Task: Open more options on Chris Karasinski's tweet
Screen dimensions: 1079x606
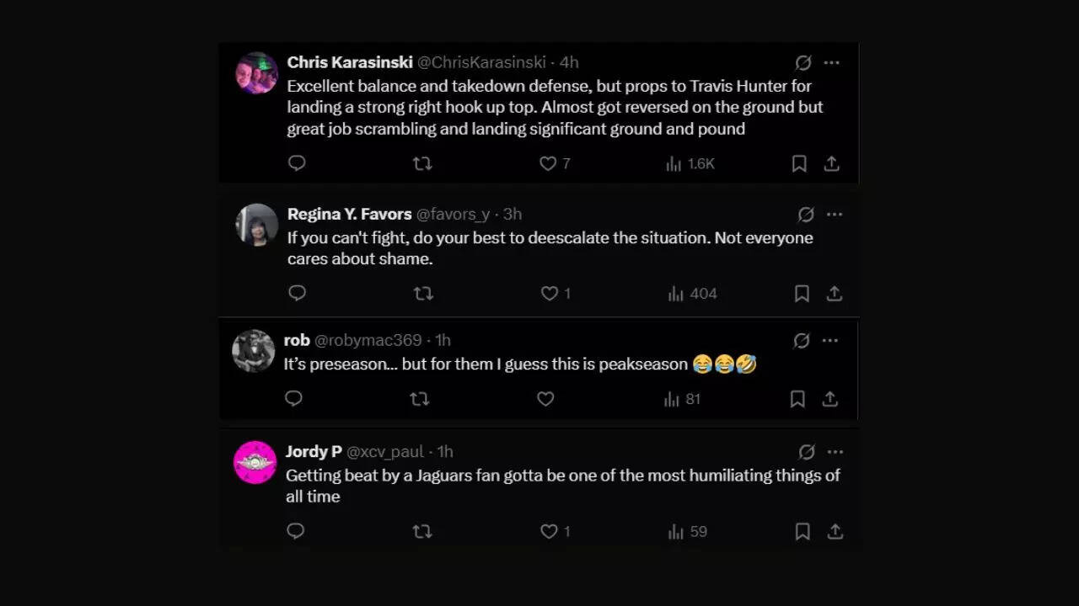Action: 832,62
